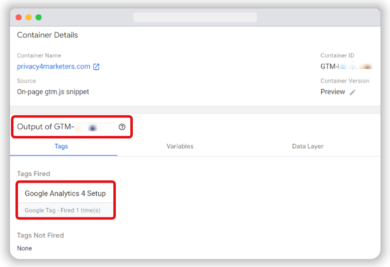Screen dimensions: 390x267
Task: Select 'None' under Tags Not Fired
Action: [24, 248]
